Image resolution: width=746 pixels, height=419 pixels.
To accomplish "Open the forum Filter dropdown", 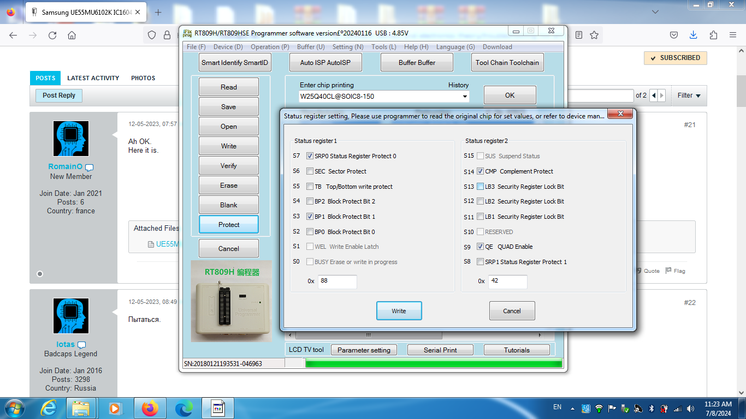I will (x=689, y=95).
